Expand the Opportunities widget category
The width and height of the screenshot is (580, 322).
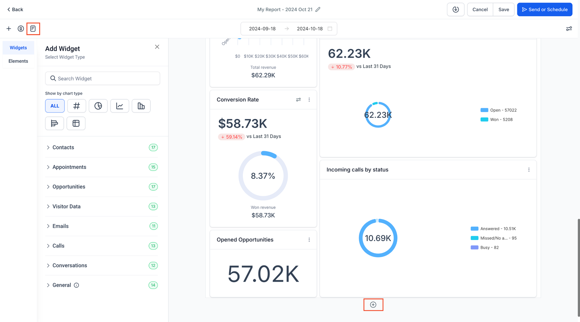69,187
